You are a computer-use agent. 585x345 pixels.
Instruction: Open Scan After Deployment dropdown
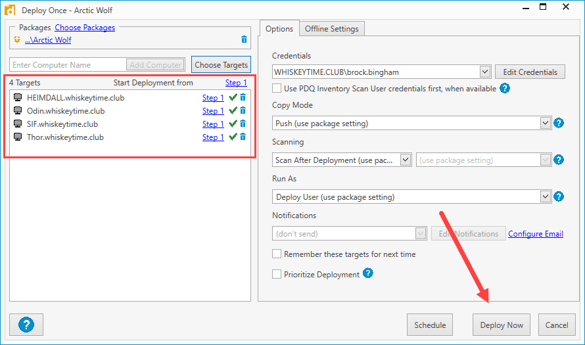[342, 160]
